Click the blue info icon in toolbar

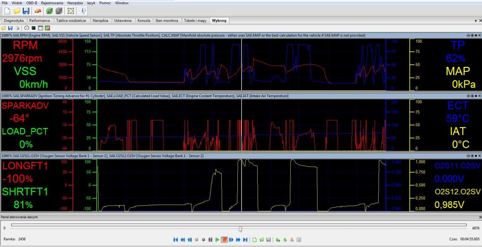click(83, 11)
